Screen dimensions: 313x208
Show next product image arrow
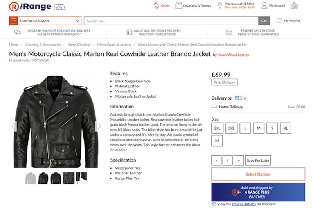[x=99, y=126]
